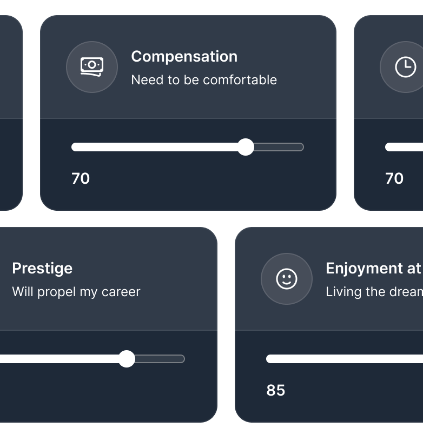Click the smiley face Enjoyment icon

287,279
